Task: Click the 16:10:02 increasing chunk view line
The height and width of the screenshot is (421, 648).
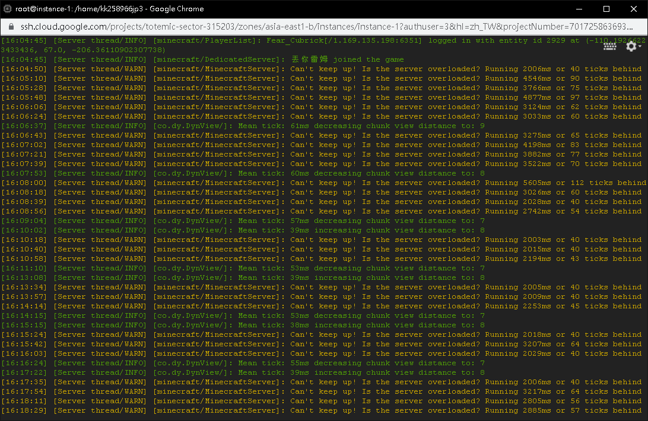Action: (243, 231)
